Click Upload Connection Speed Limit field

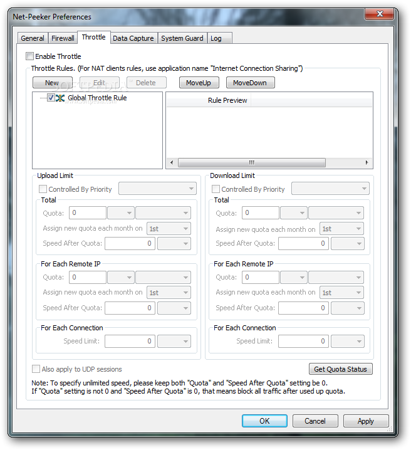[x=130, y=341]
